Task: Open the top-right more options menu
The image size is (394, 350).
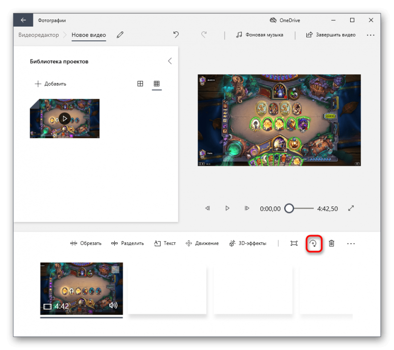Action: point(370,35)
